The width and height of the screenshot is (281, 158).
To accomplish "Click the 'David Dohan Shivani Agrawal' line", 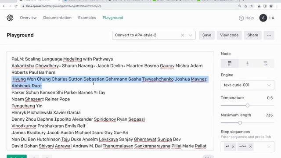I will [109, 146].
